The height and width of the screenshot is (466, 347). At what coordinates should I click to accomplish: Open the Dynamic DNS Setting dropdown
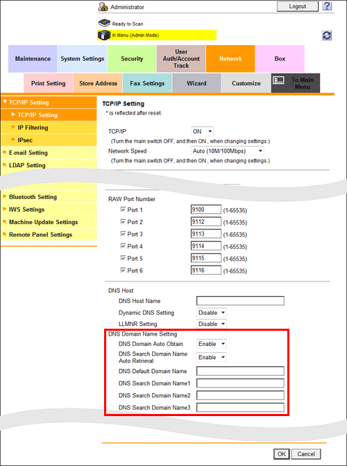point(212,313)
